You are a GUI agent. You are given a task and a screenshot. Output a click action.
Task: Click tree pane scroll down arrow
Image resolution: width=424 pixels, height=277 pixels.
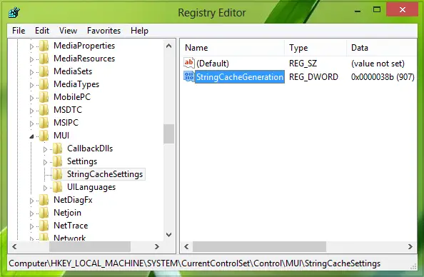click(168, 235)
